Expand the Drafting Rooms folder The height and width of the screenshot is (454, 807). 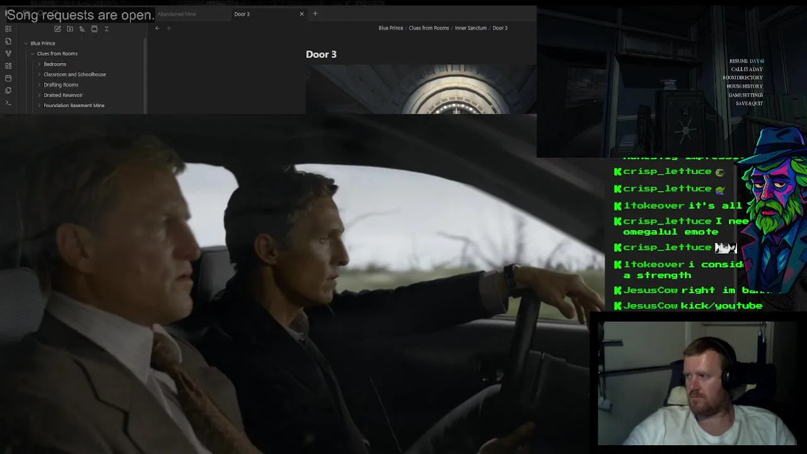[39, 84]
